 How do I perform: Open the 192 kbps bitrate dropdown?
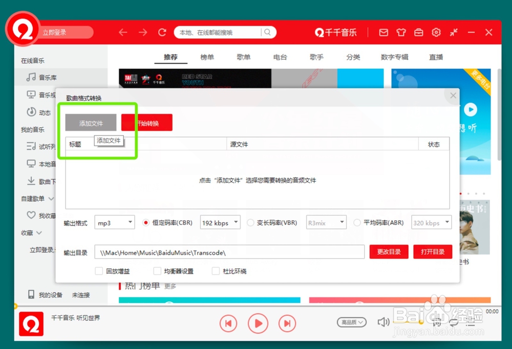pos(220,222)
